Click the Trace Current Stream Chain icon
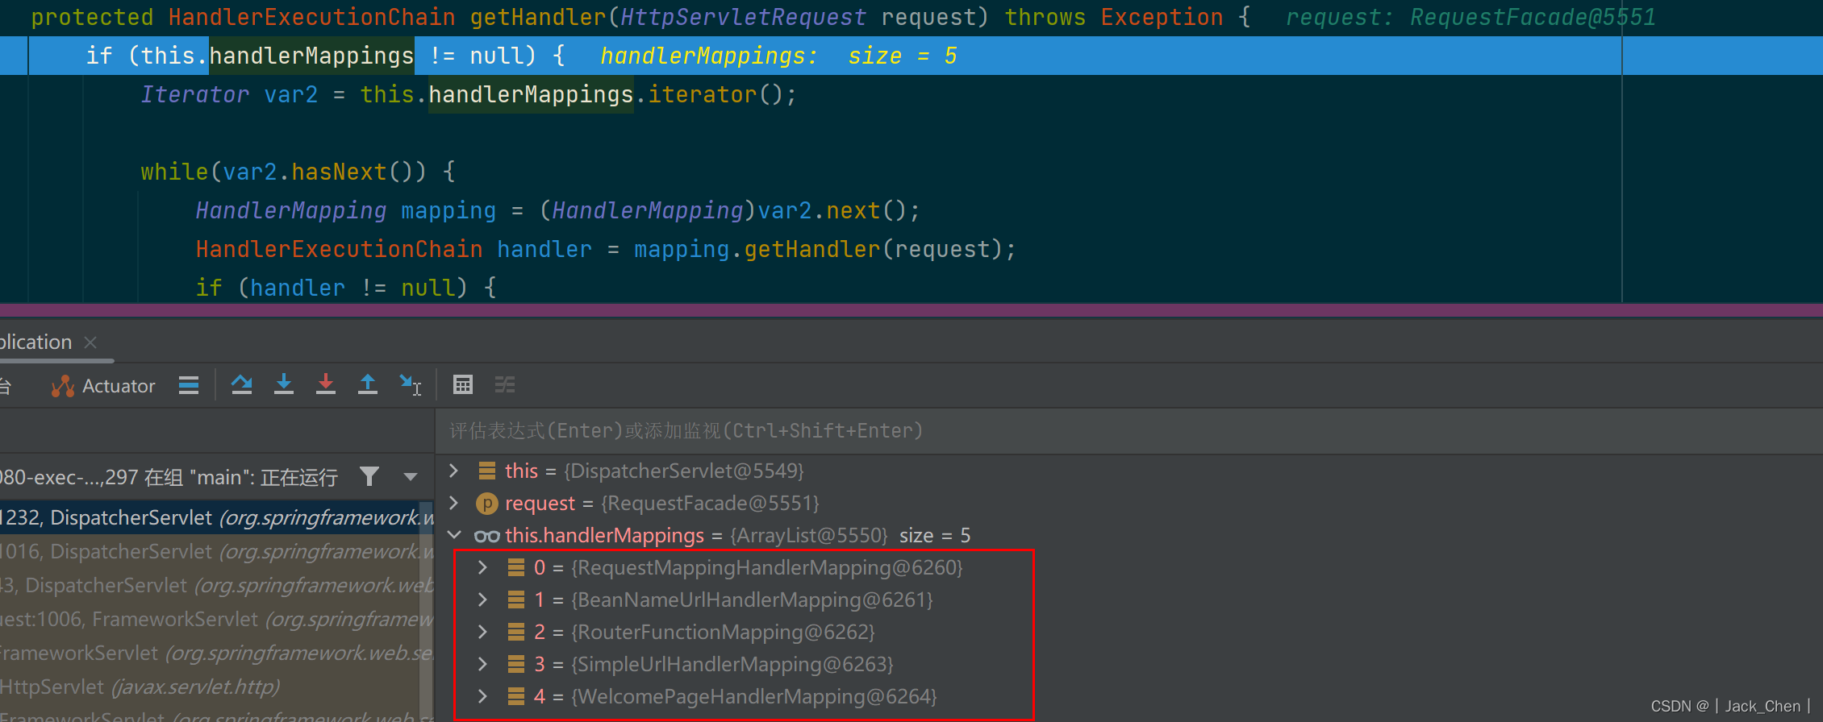1823x722 pixels. tap(505, 385)
